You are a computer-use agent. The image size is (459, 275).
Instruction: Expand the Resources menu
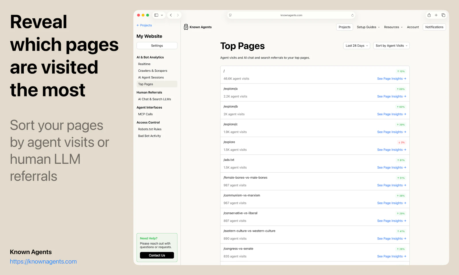[x=393, y=27]
